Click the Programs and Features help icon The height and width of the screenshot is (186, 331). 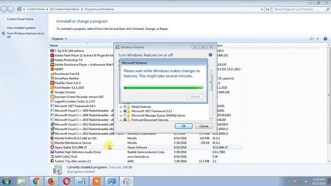pos(325,39)
